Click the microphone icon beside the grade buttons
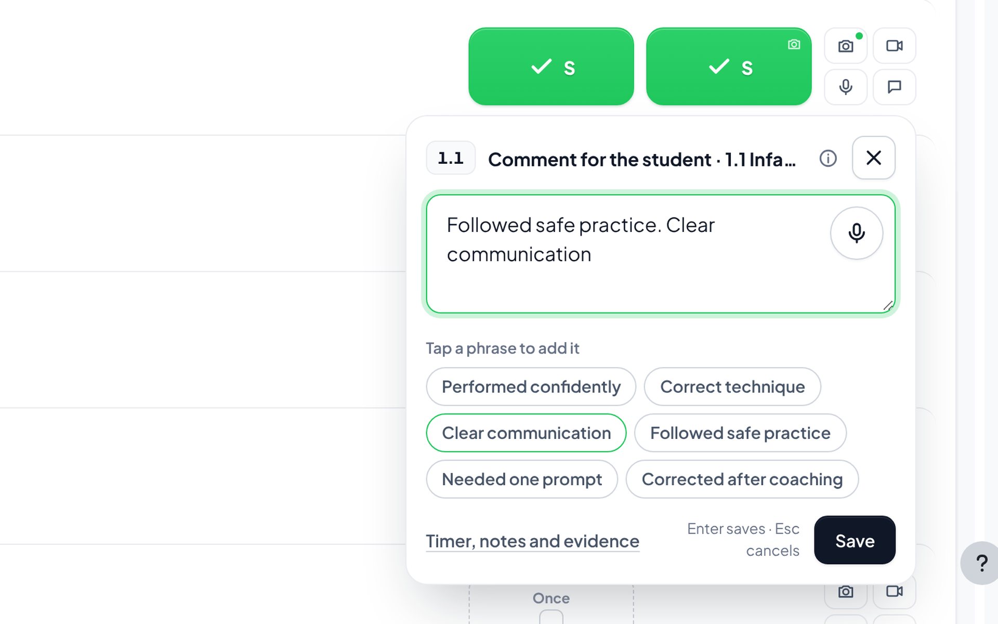The image size is (998, 624). [845, 87]
